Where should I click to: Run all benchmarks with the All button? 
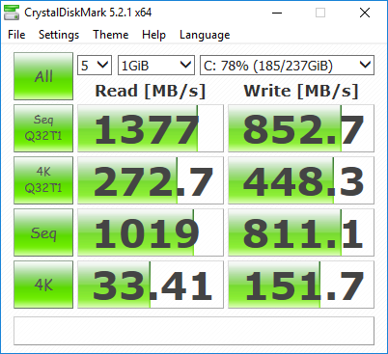tap(43, 76)
